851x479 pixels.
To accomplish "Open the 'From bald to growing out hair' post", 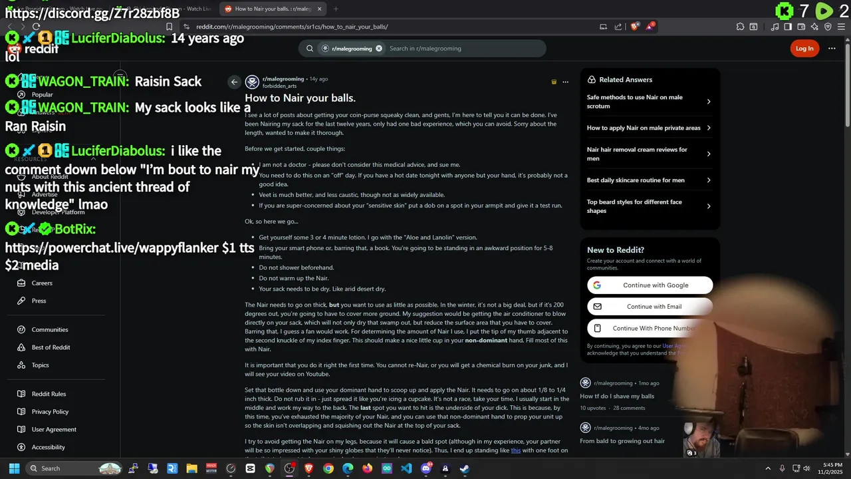I will point(622,440).
